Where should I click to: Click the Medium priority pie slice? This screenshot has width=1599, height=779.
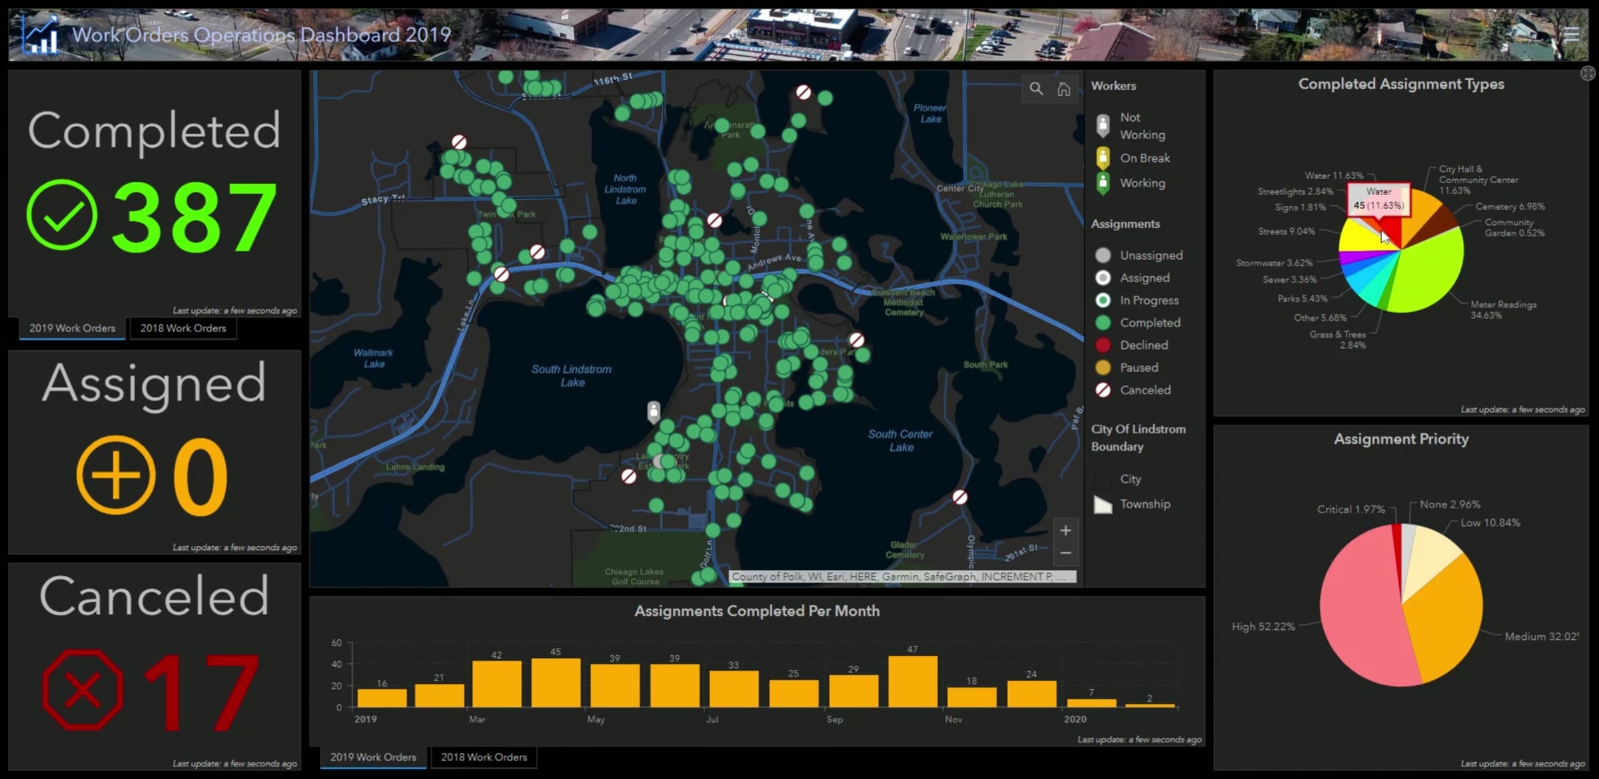pyautogui.click(x=1446, y=619)
